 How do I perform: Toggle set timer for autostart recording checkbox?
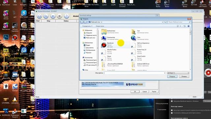click(x=172, y=113)
